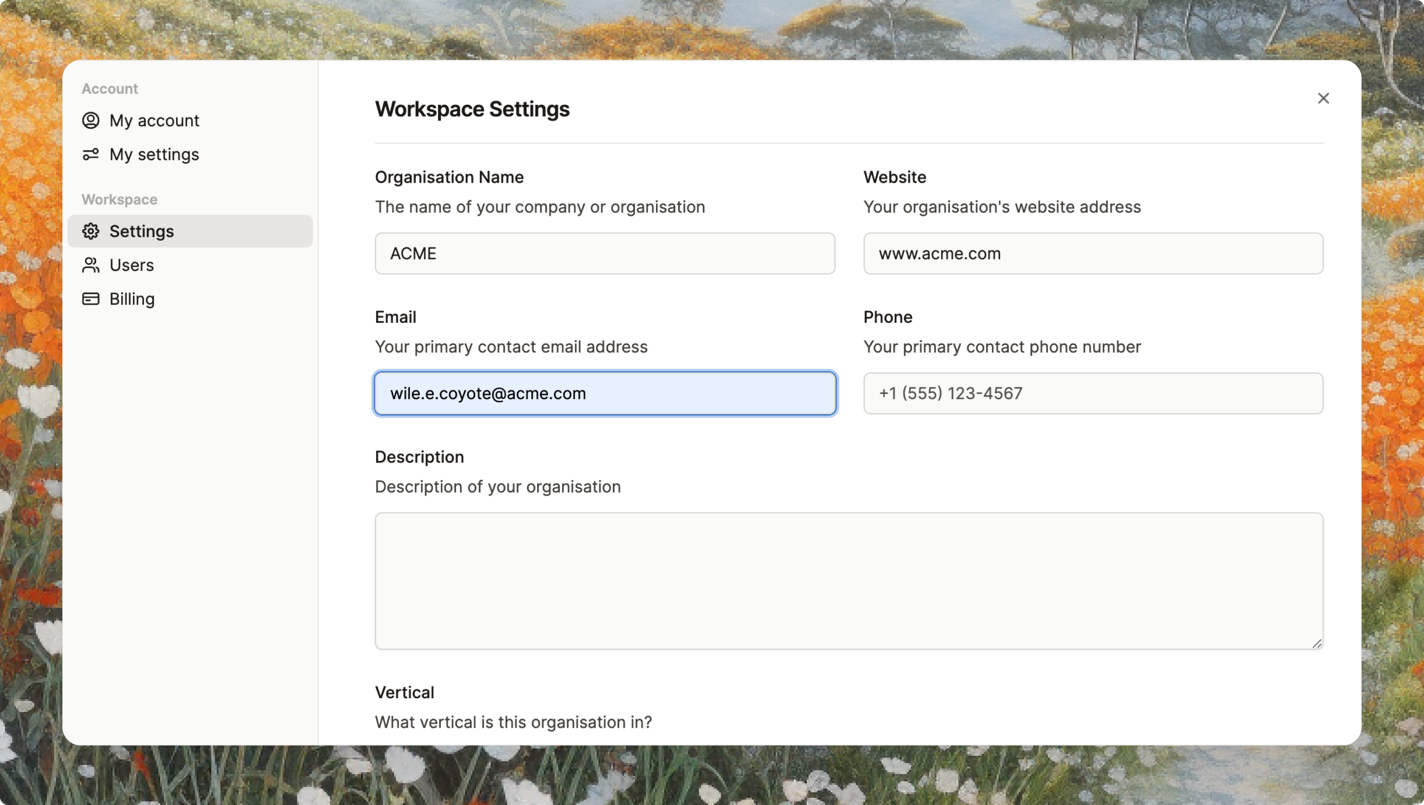This screenshot has height=805, width=1424.
Task: Close the Workspace Settings dialog
Action: (x=1323, y=99)
